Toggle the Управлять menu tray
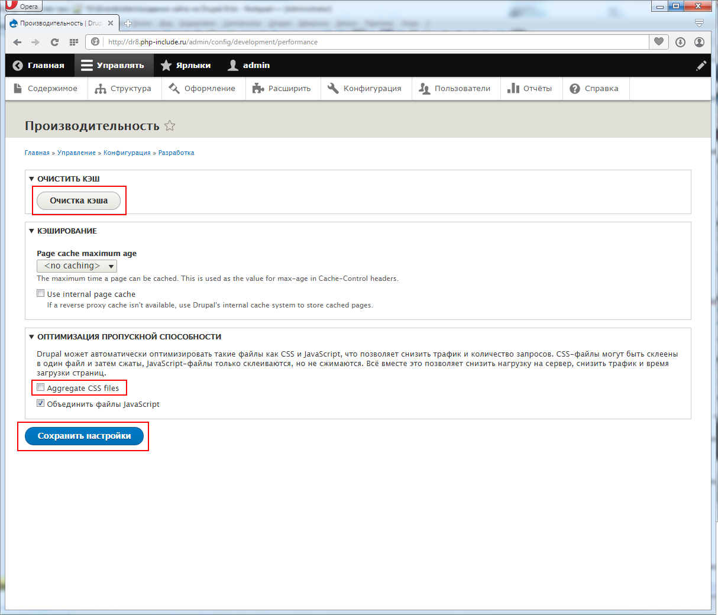 click(x=114, y=65)
